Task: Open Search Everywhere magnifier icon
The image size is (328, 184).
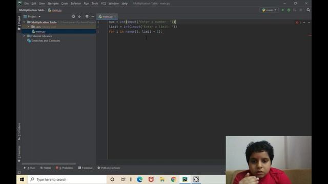Action: tap(308, 10)
